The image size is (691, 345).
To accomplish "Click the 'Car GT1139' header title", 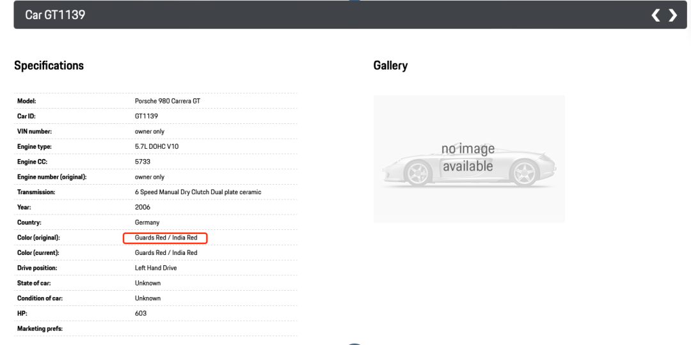I will (55, 15).
